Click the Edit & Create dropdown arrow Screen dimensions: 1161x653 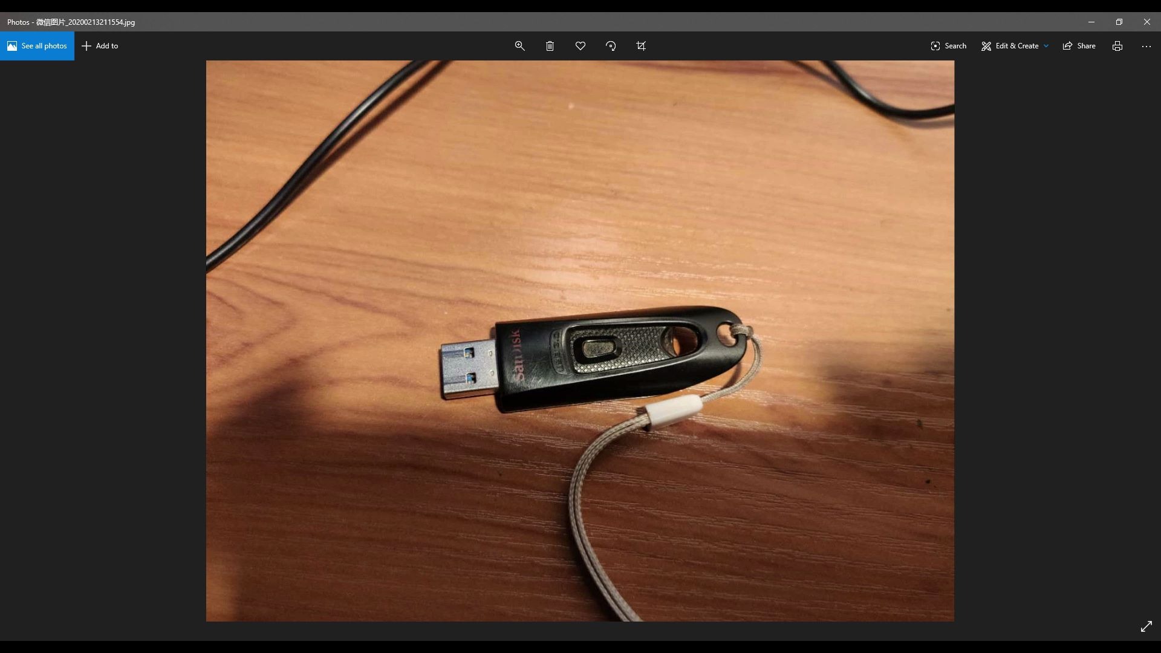pos(1046,45)
